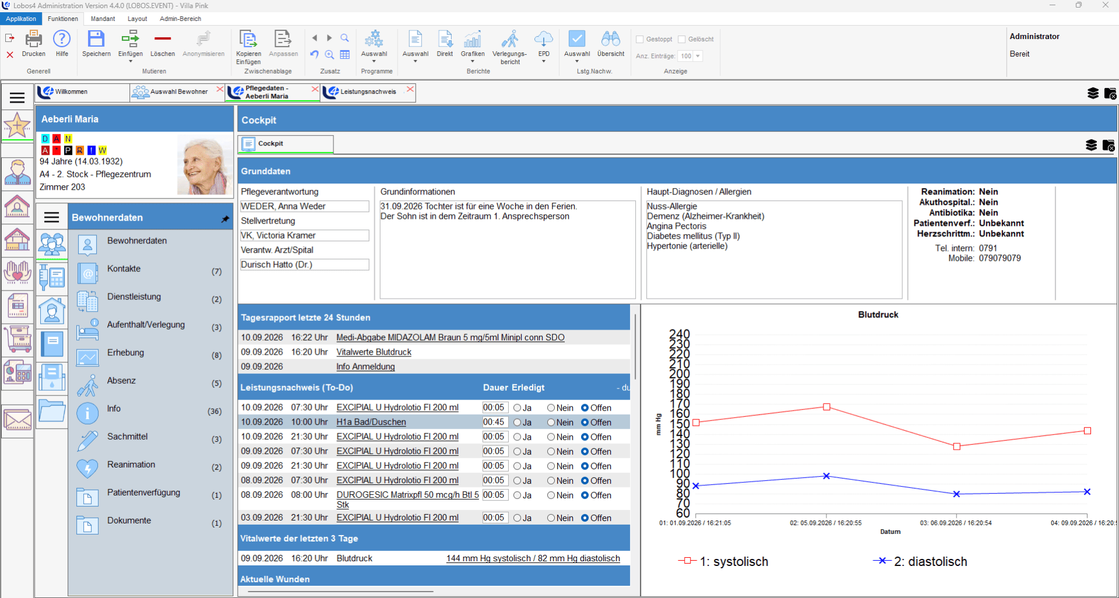Open Bewohnerdaten hamburger menu icon

tap(52, 217)
